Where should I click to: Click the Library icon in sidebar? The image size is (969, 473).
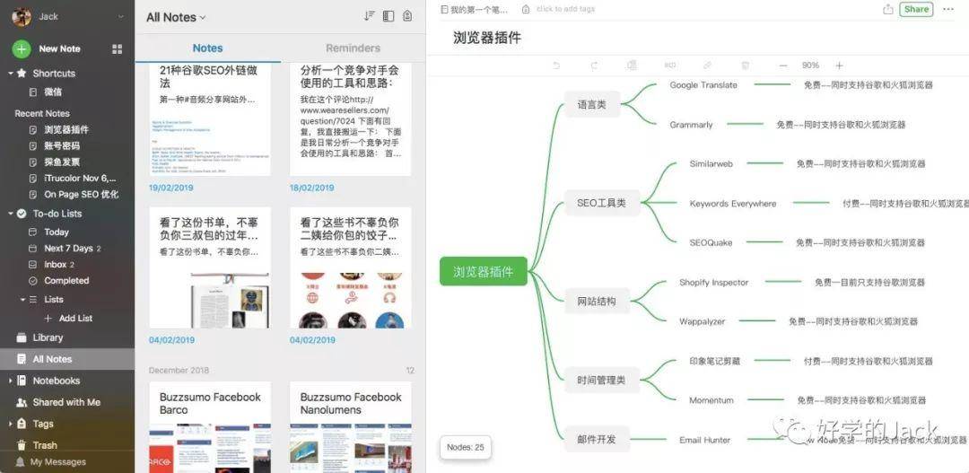pyautogui.click(x=22, y=337)
